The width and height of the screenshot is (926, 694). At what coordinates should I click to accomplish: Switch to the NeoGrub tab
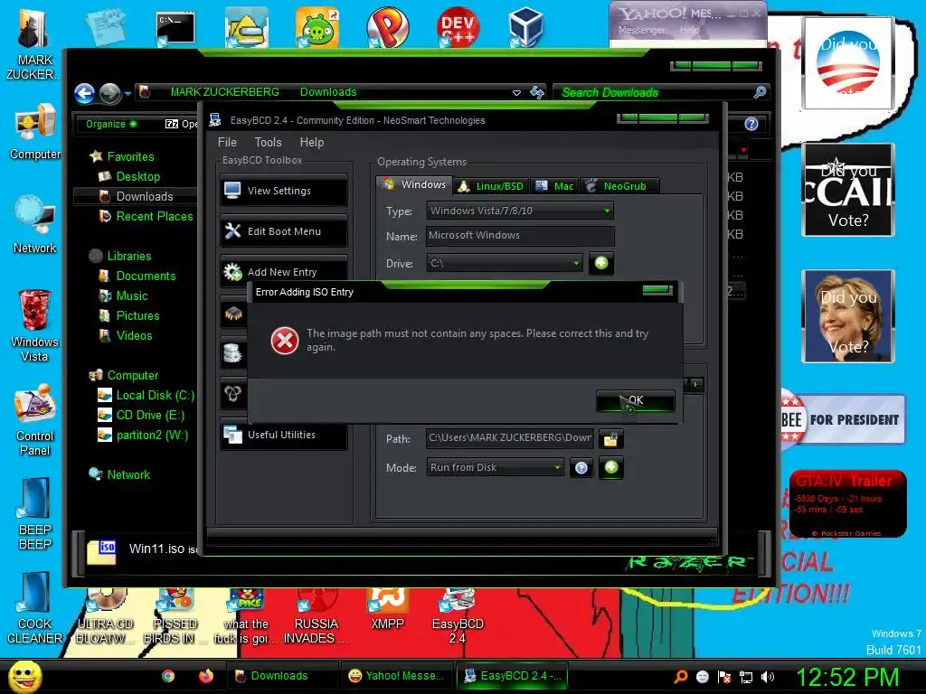[x=619, y=186]
